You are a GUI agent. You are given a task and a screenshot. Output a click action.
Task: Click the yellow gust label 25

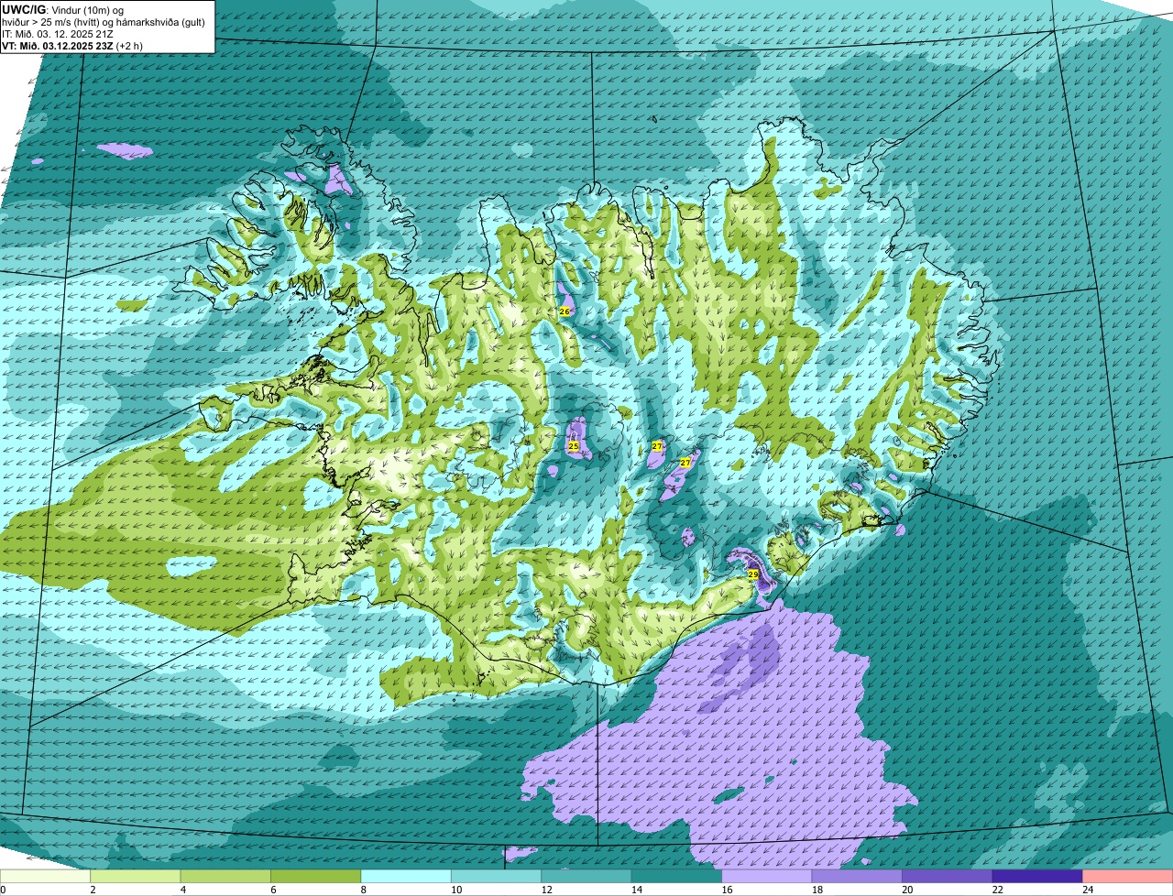point(574,446)
